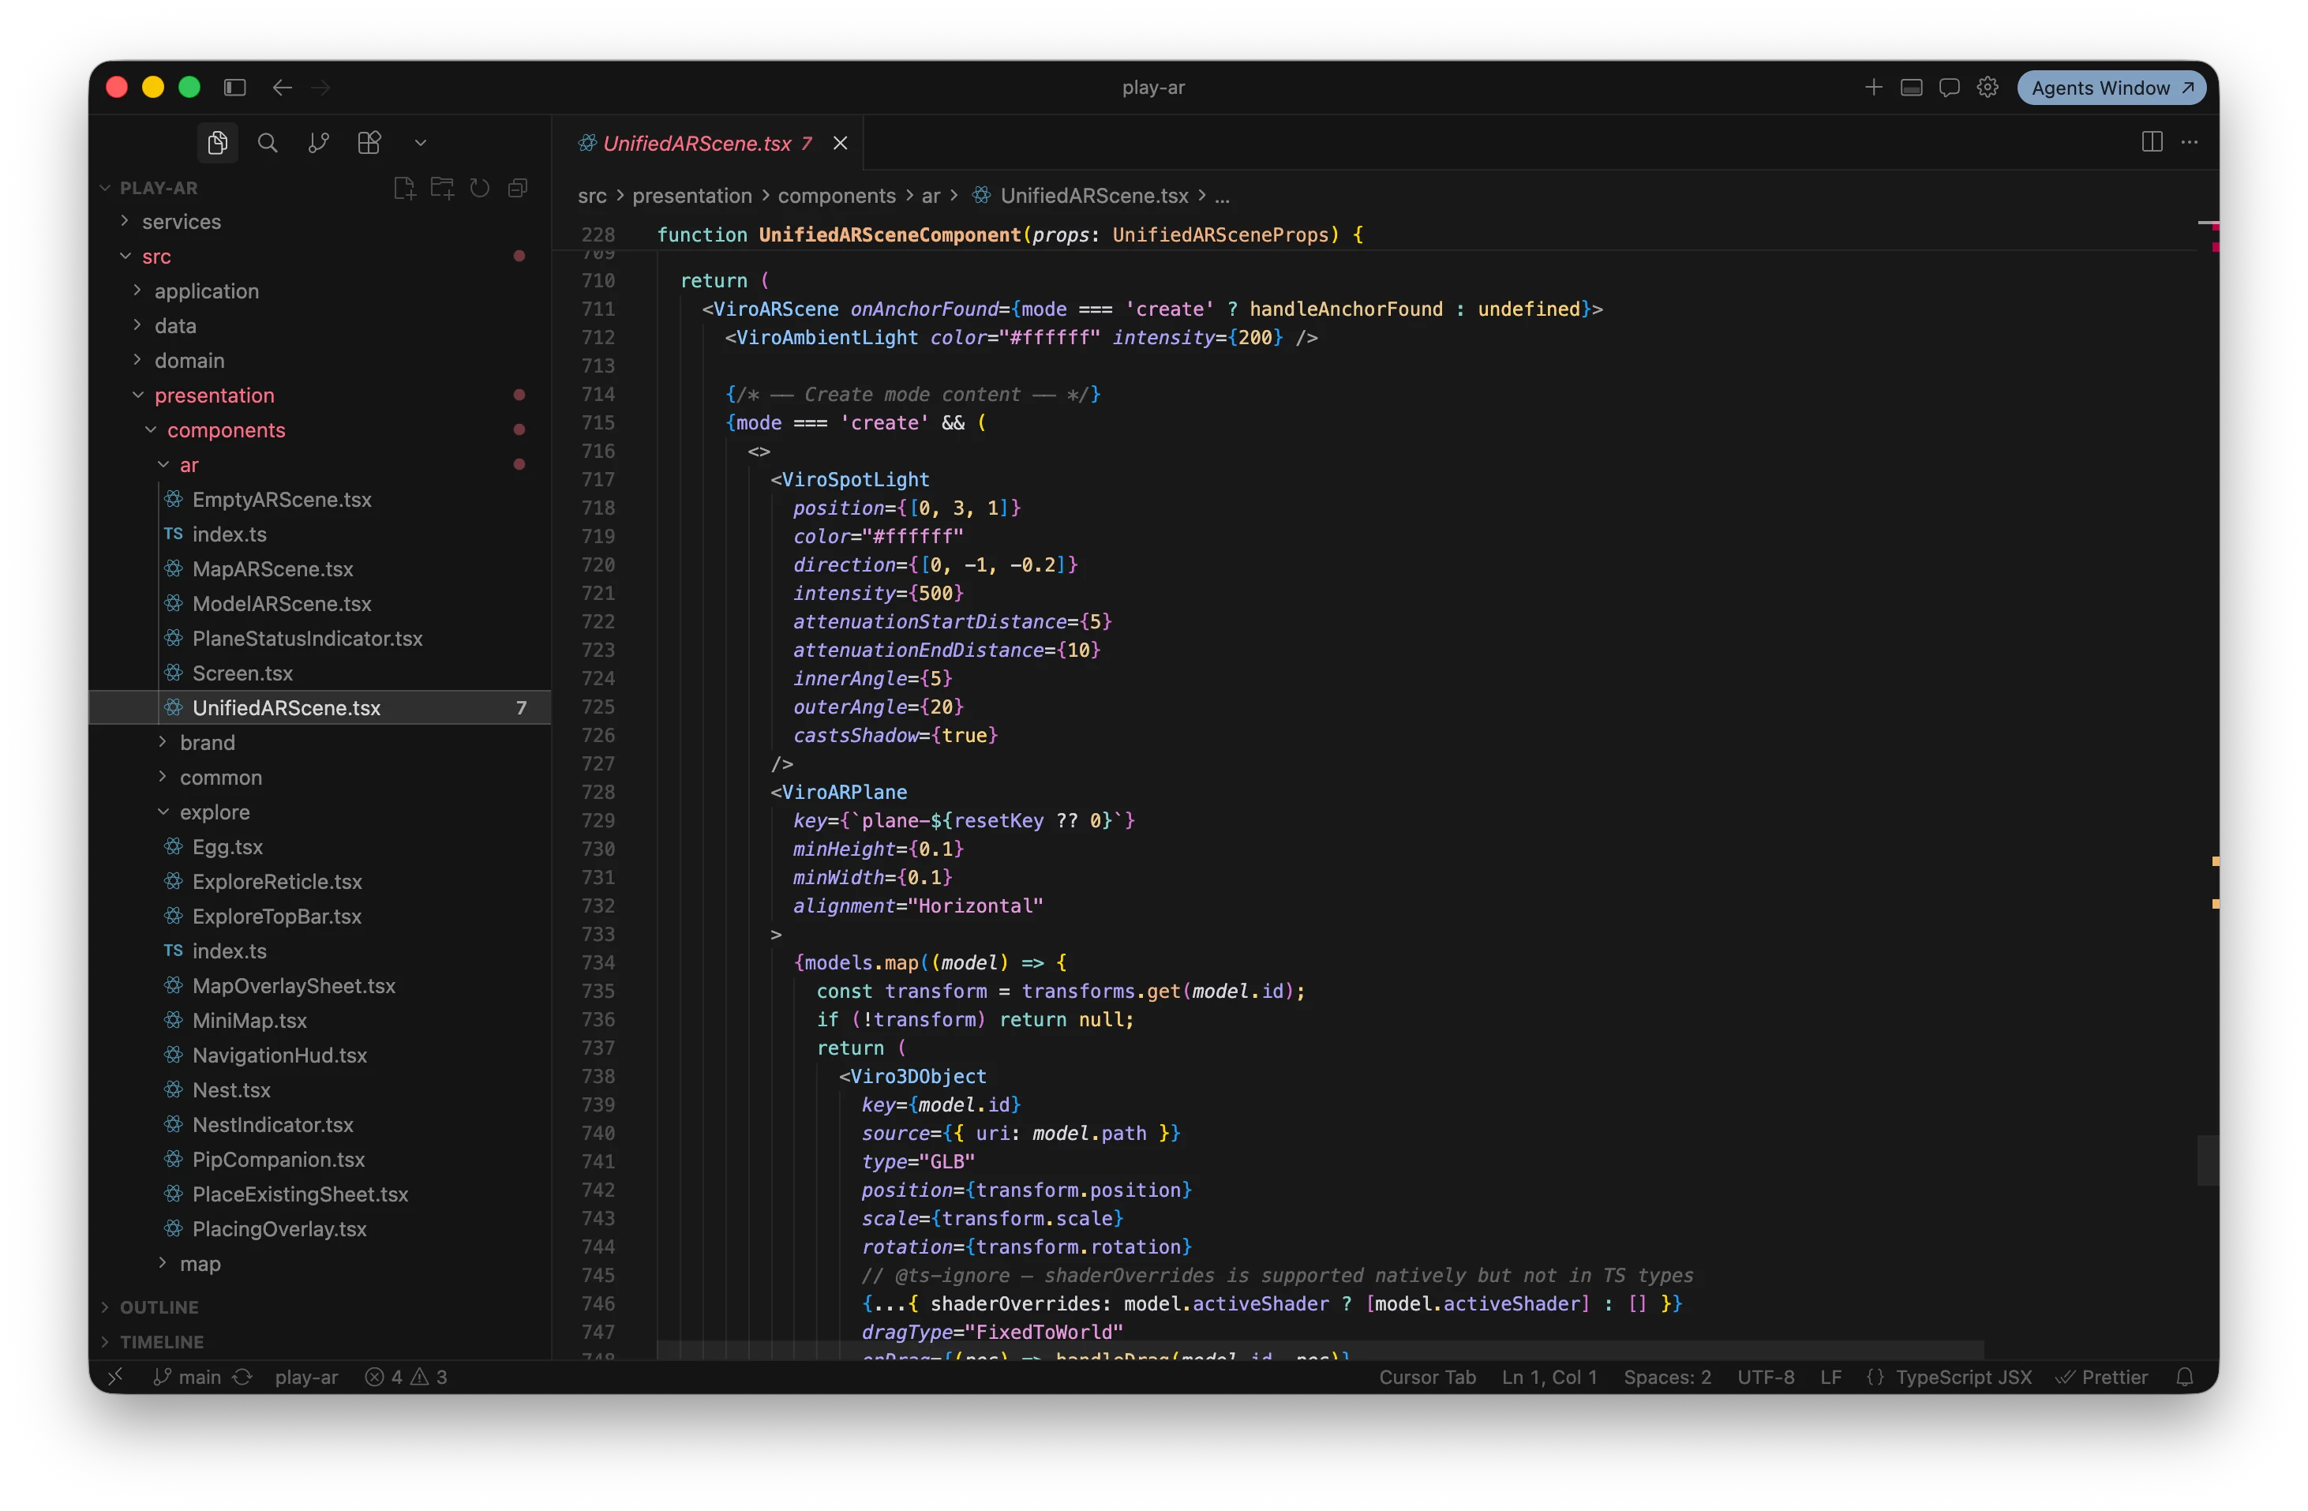Toggle the bottom panel layout icon

tap(1912, 88)
